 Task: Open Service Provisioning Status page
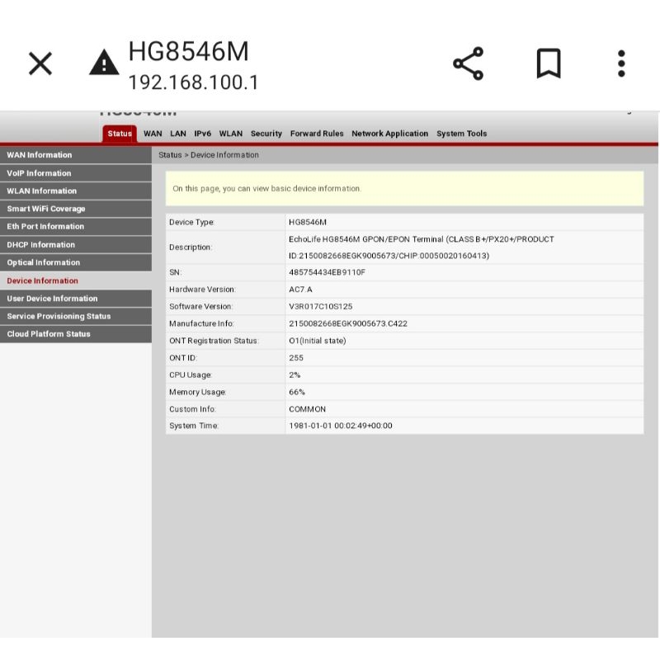76,316
